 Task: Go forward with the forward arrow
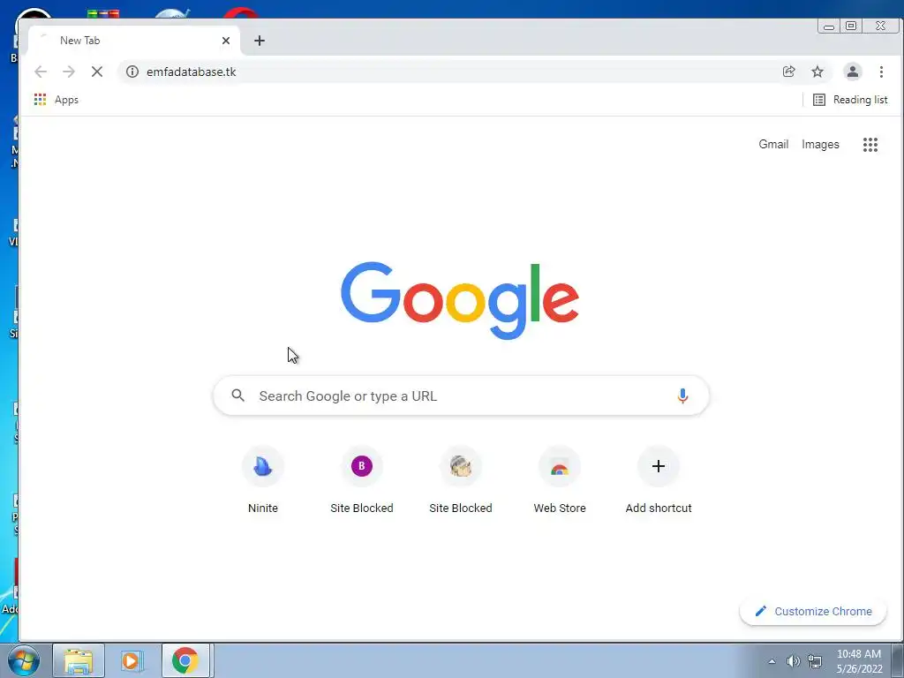pos(69,72)
